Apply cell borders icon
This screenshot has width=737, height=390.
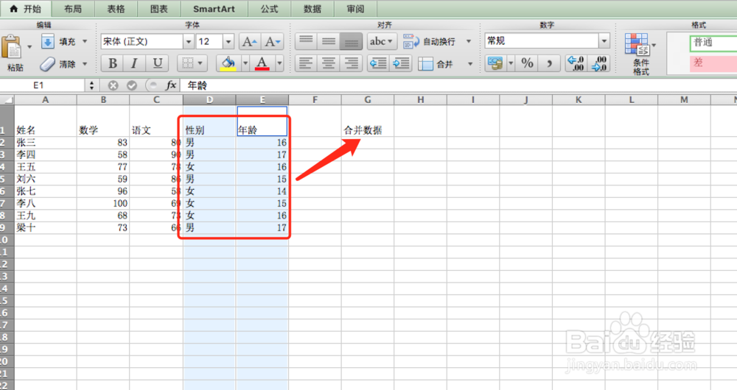click(187, 63)
